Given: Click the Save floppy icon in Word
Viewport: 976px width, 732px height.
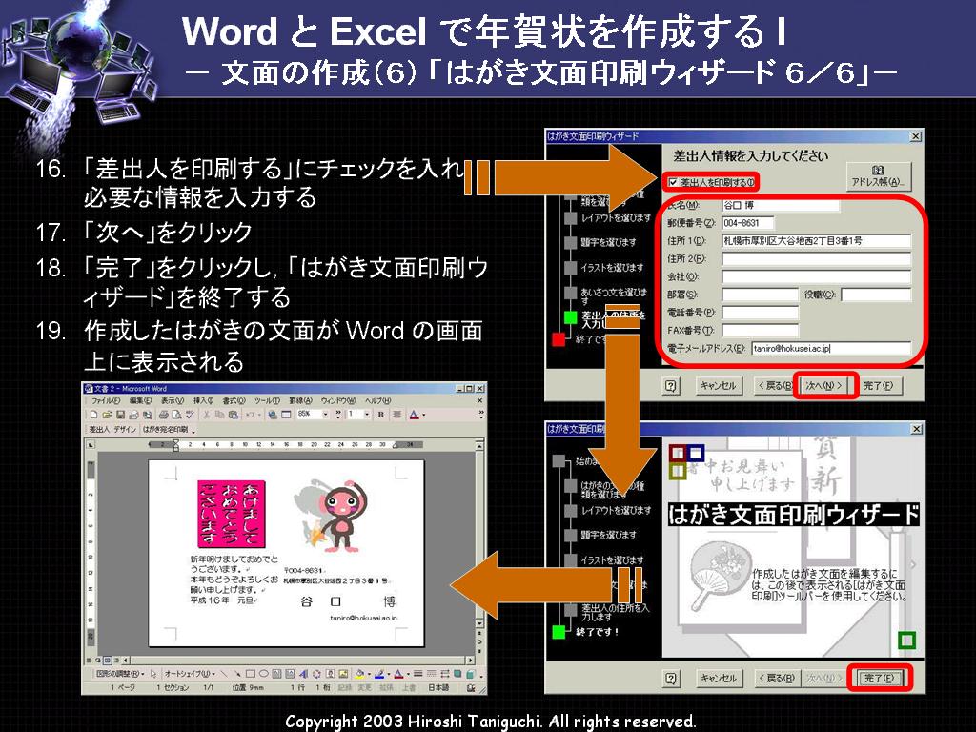Looking at the screenshot, I should (120, 416).
